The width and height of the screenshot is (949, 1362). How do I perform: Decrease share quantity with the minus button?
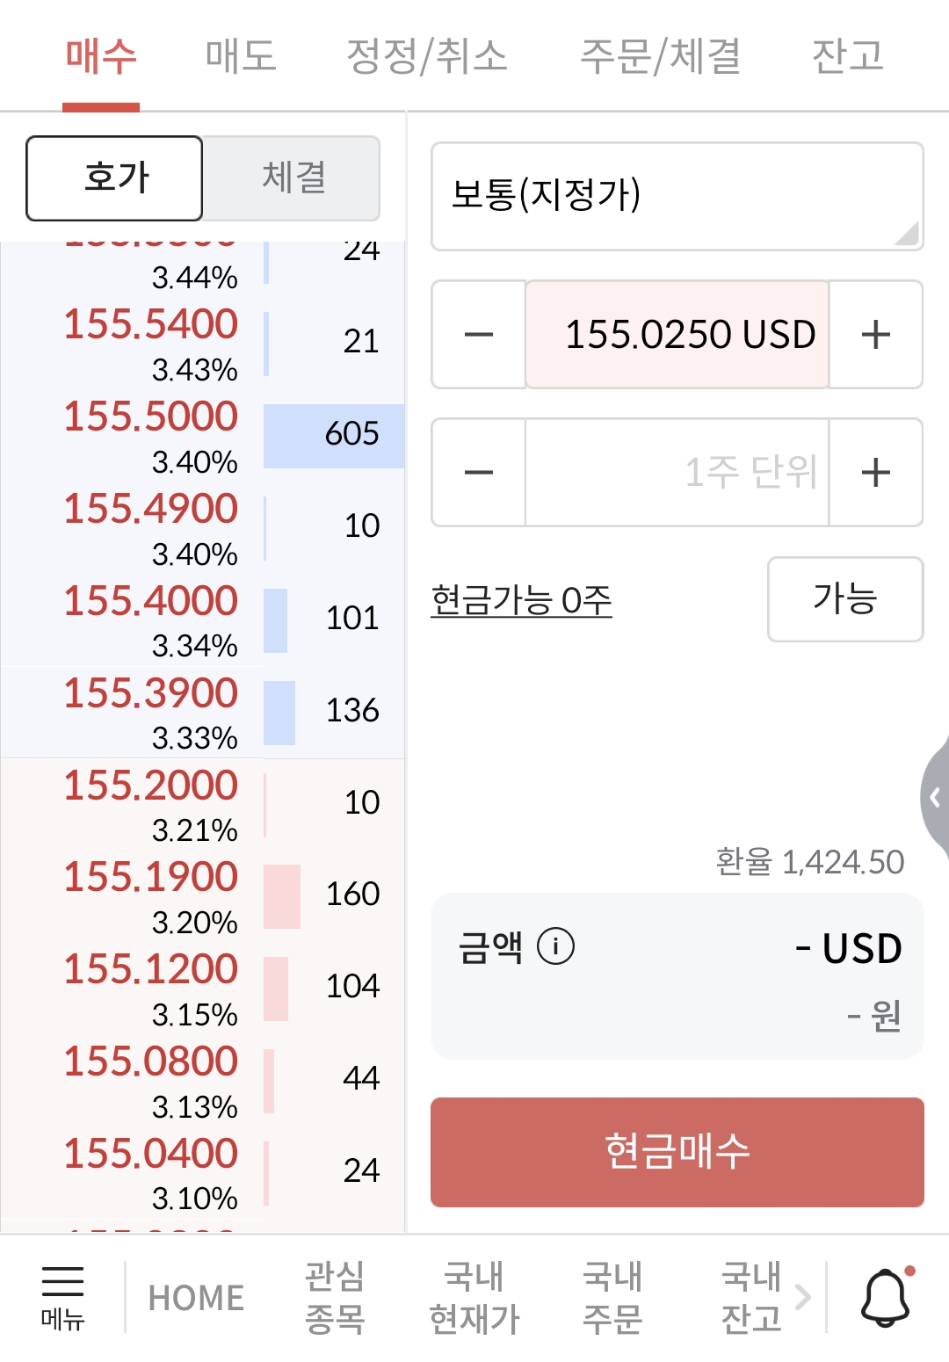(x=479, y=473)
